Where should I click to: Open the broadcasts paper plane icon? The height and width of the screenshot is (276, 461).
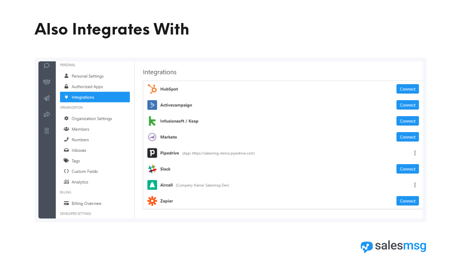pos(47,98)
